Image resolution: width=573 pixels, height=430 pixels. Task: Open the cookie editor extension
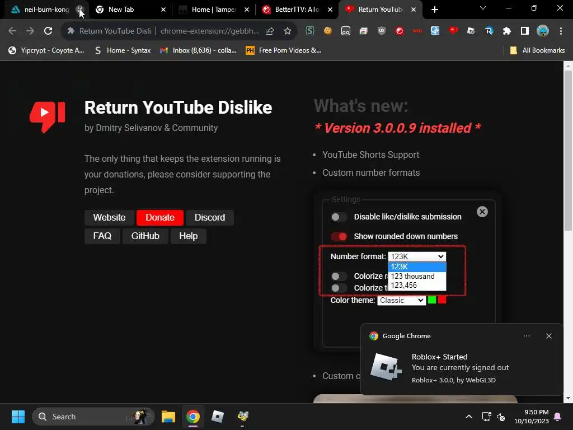point(328,31)
